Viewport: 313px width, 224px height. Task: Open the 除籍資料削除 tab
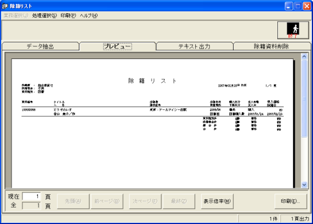272,46
